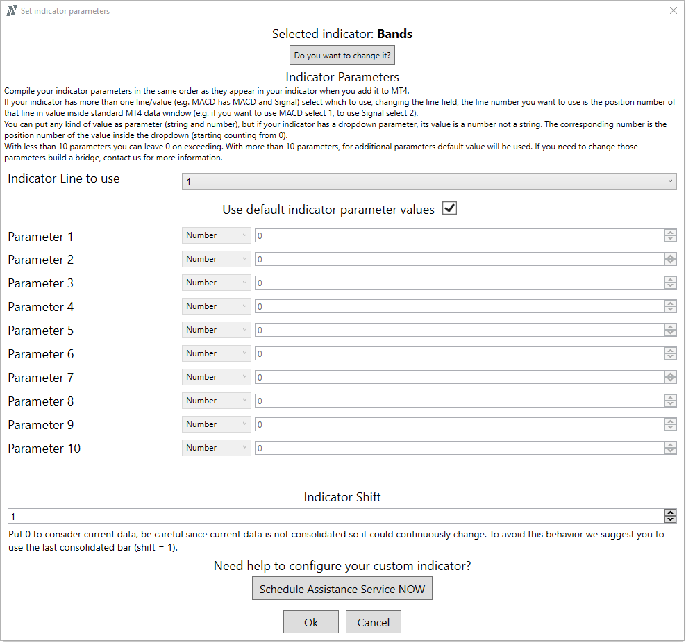Click Parameter 1 value field
Image resolution: width=686 pixels, height=643 pixels.
tap(460, 236)
